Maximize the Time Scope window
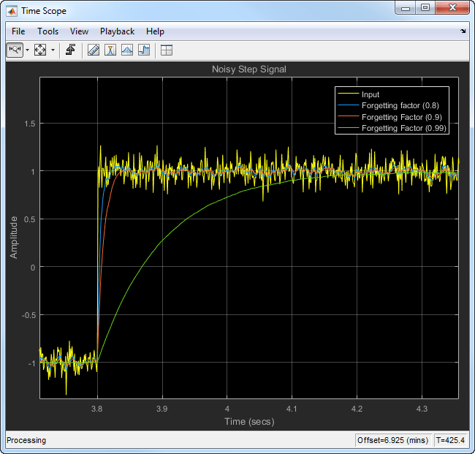The height and width of the screenshot is (454, 475). (x=425, y=8)
